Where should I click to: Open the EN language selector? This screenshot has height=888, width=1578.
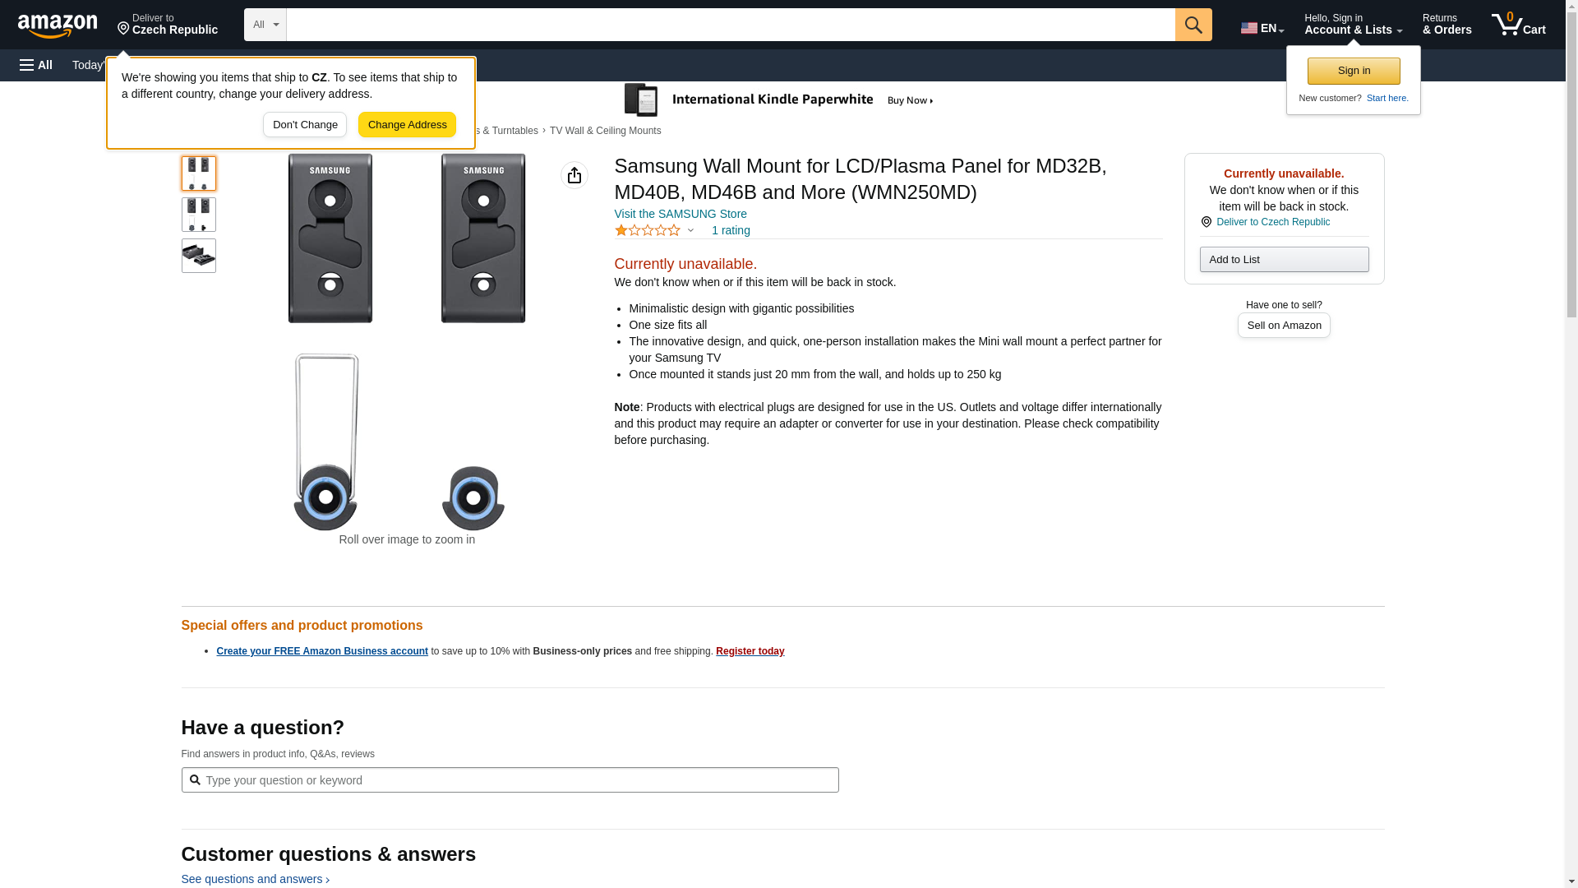click(x=1262, y=27)
